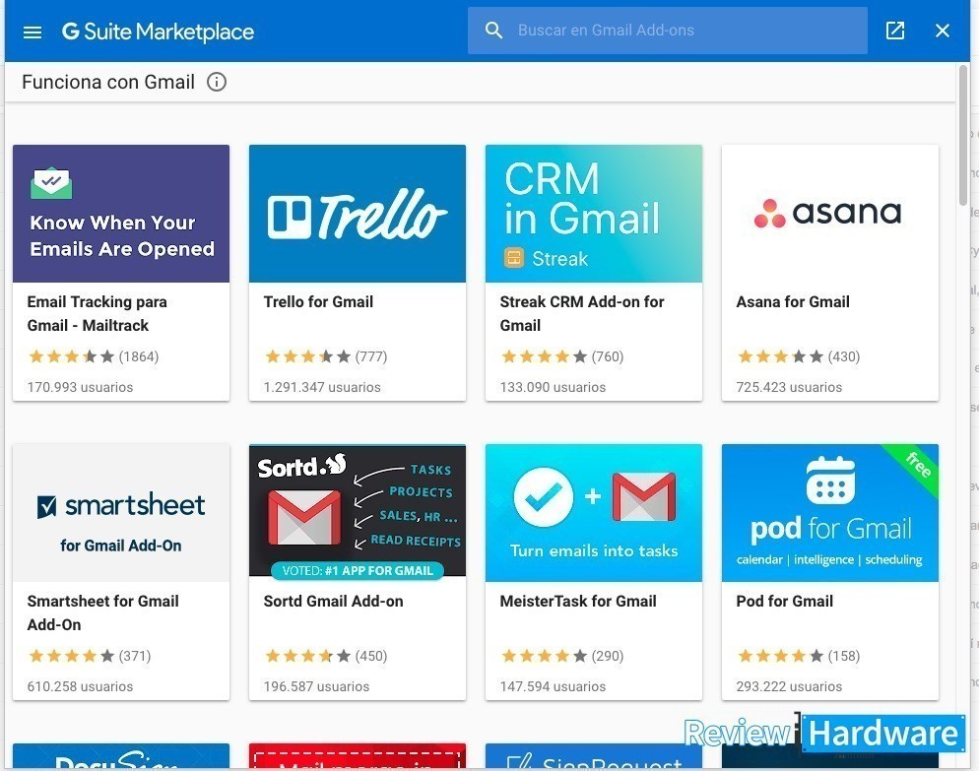This screenshot has width=979, height=771.
Task: Click the 293.222 usuarios text
Action: 789,686
